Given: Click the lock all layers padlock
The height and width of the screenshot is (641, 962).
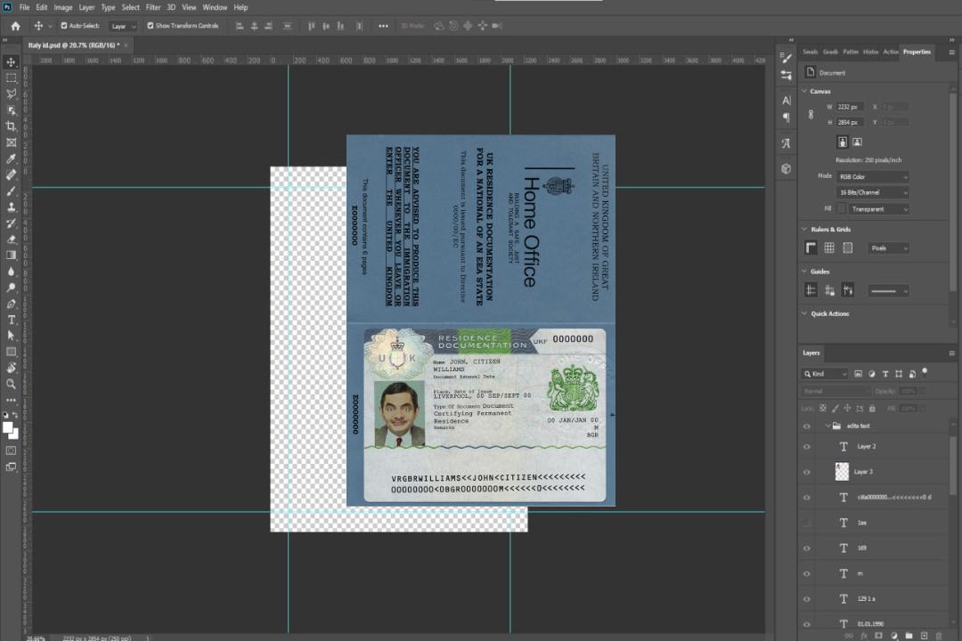Looking at the screenshot, I should point(872,408).
